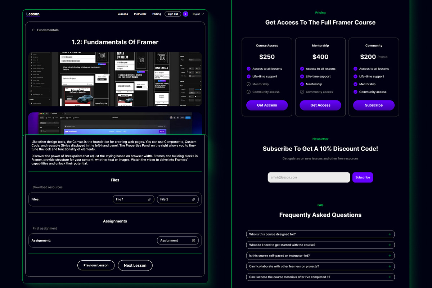Click Community plan 'Life-time support' check
The image size is (432, 288).
(x=355, y=76)
